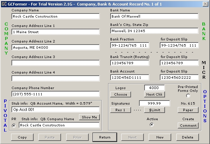Viewport: 210px width, 144px height.
Task: Focus the empty Address Line 4 field
Action: pos(55,78)
